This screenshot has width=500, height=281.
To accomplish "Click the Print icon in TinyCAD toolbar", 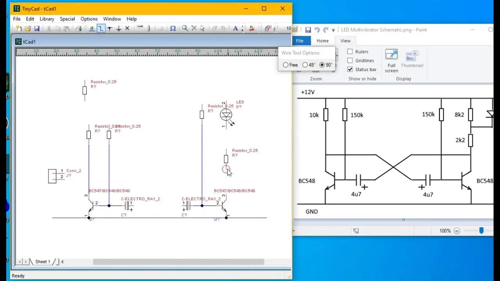I will pyautogui.click(x=79, y=28).
